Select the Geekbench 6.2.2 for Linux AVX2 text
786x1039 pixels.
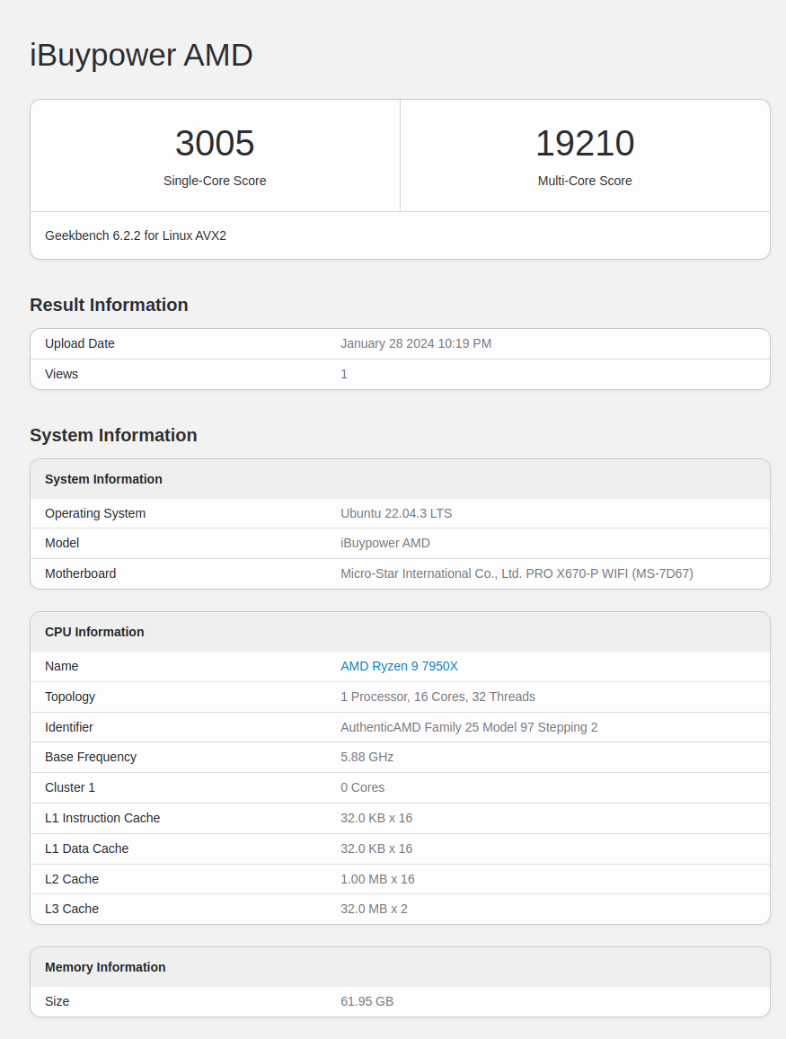[136, 235]
